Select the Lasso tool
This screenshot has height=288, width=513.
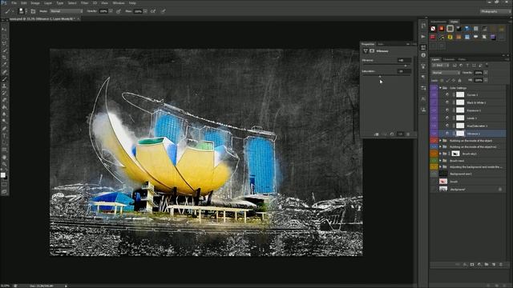click(4, 43)
